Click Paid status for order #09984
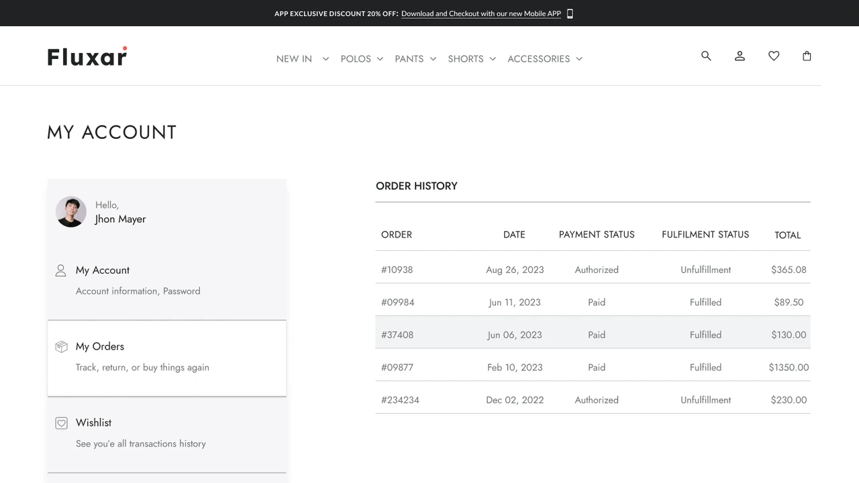This screenshot has height=483, width=859. (x=597, y=303)
